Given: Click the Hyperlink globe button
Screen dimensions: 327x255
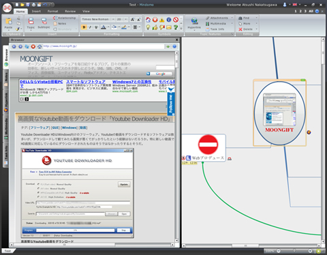Looking at the screenshot, I should (194, 23).
